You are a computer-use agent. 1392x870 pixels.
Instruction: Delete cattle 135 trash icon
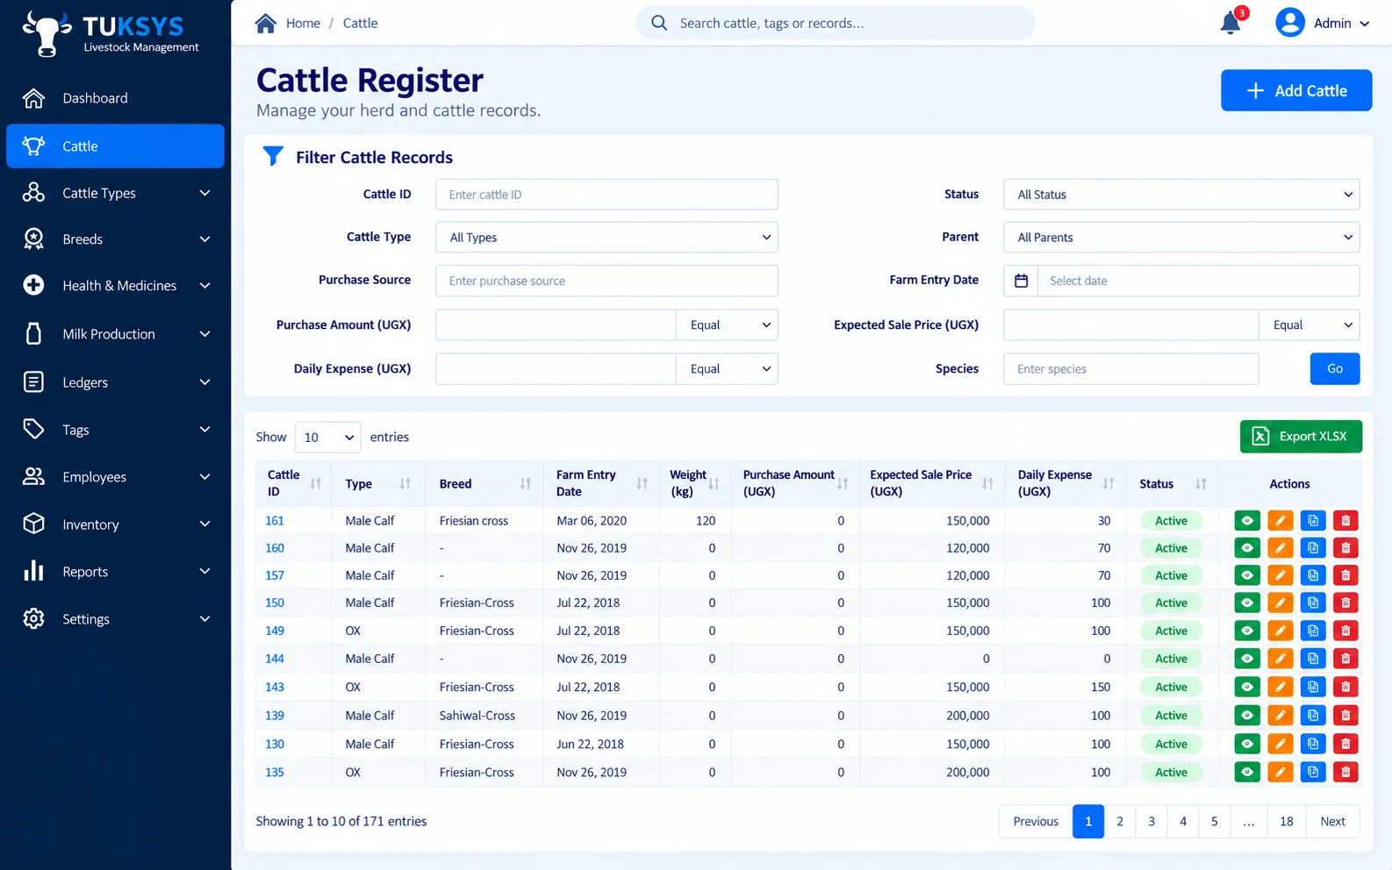(1345, 773)
